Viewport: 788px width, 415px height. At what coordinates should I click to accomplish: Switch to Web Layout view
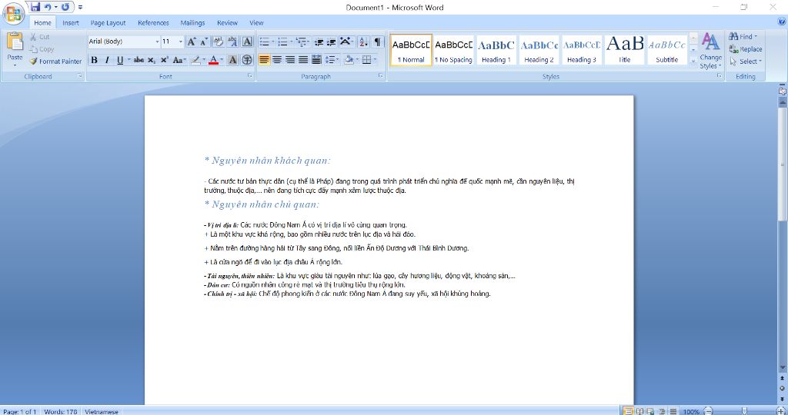point(650,411)
